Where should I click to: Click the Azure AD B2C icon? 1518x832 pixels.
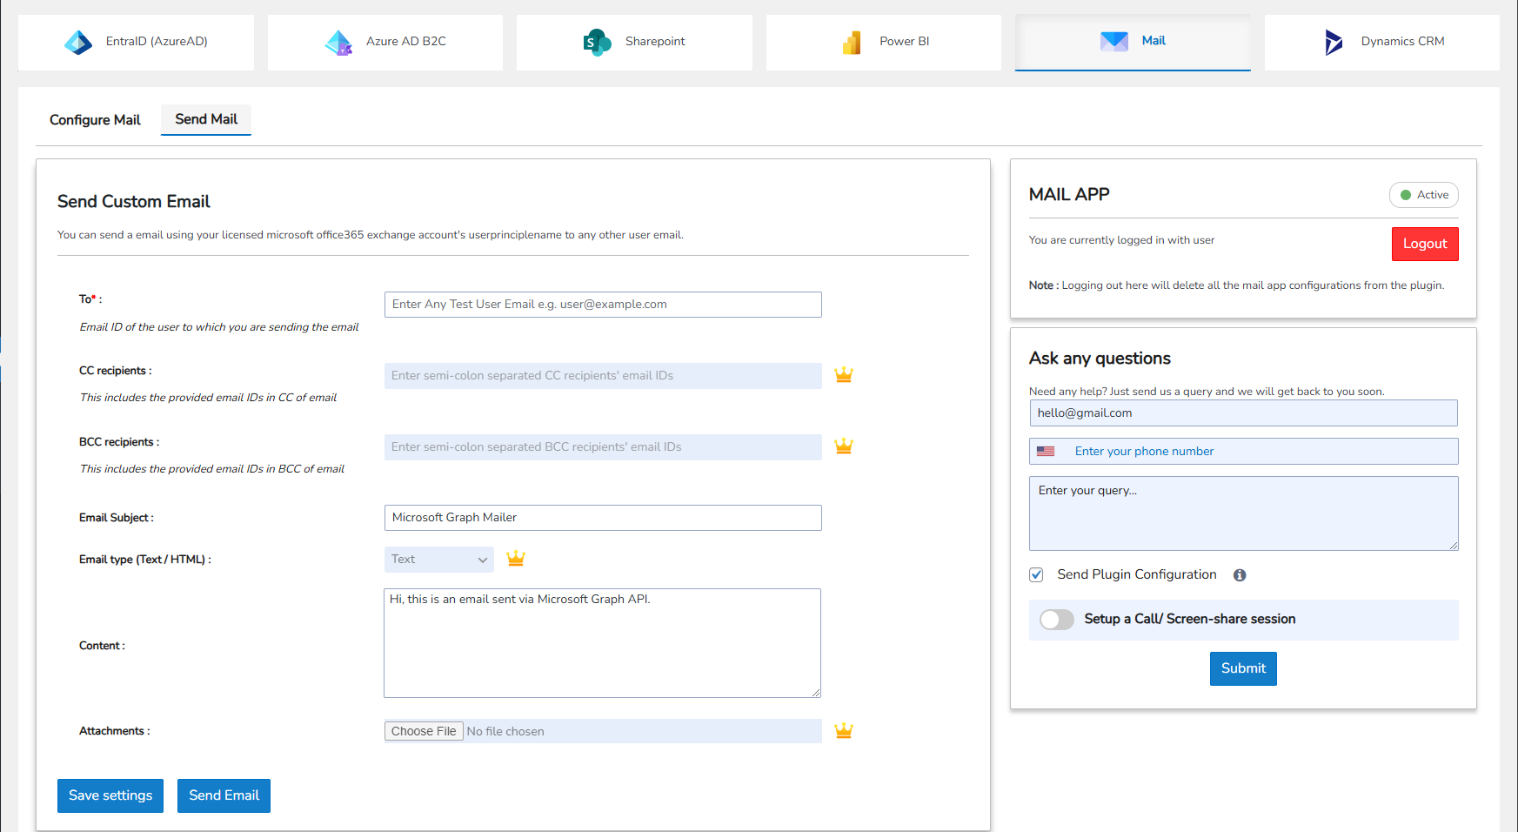pyautogui.click(x=338, y=41)
